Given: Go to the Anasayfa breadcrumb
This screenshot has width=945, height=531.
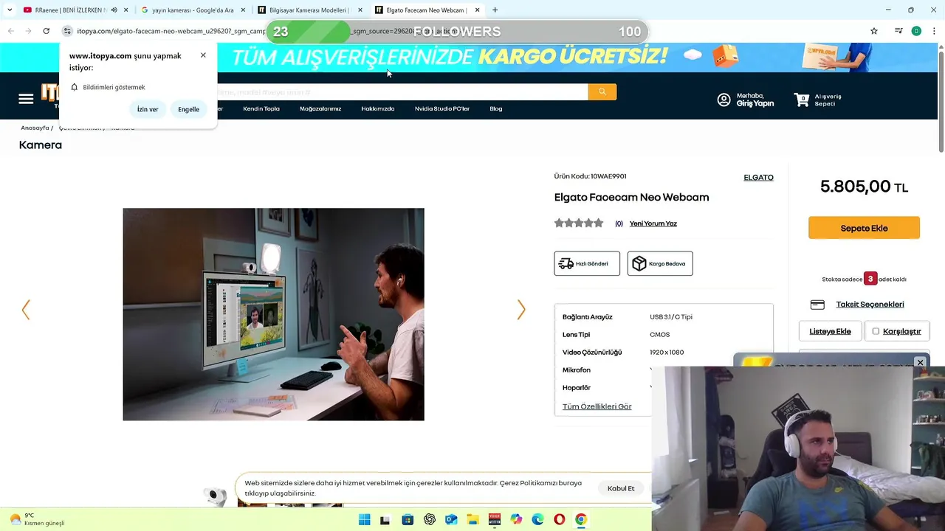Looking at the screenshot, I should coord(35,128).
